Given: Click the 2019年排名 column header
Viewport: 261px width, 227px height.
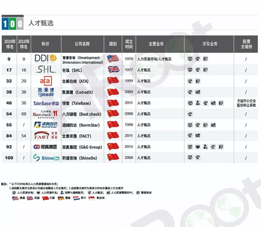Looking at the screenshot, I should click(x=9, y=44).
